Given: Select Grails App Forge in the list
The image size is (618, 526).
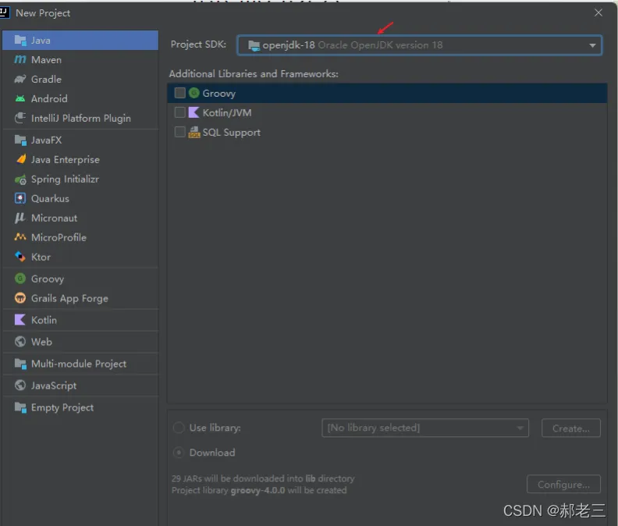Looking at the screenshot, I should (80, 298).
